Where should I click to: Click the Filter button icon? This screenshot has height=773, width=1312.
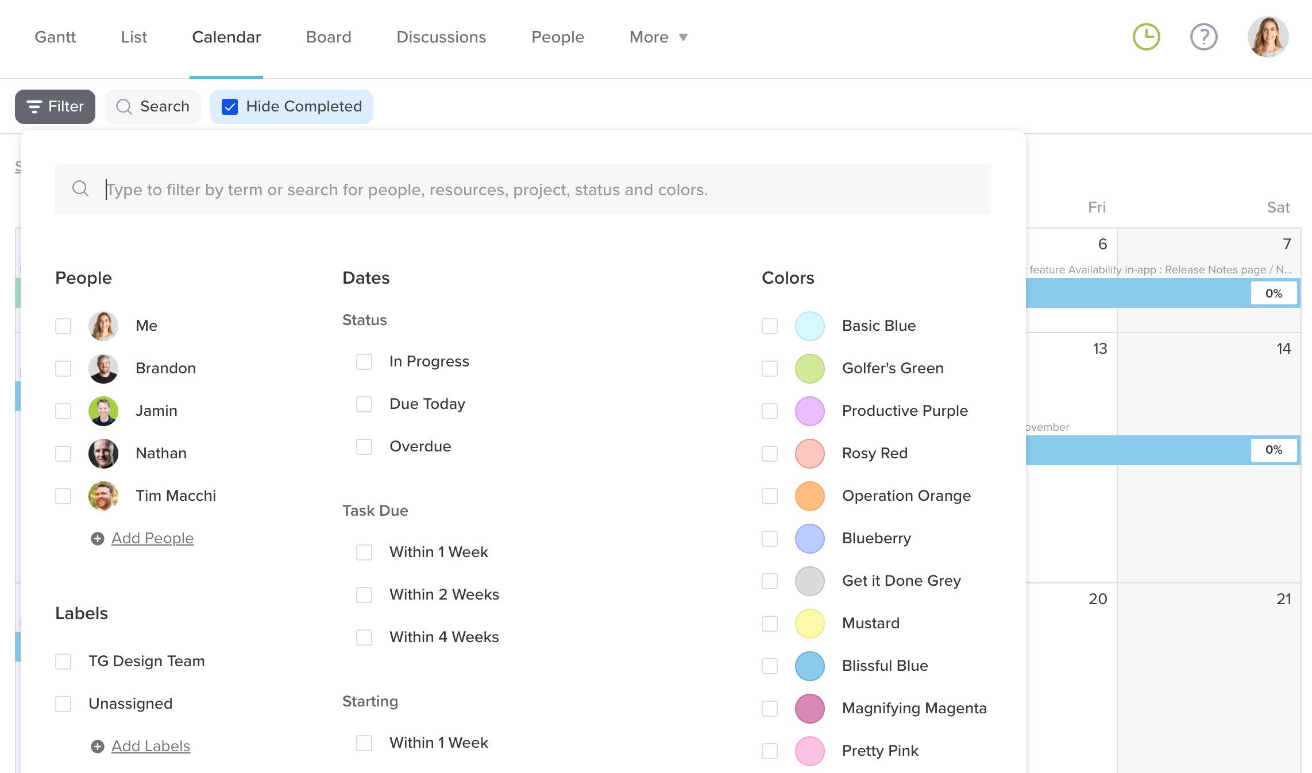click(34, 107)
